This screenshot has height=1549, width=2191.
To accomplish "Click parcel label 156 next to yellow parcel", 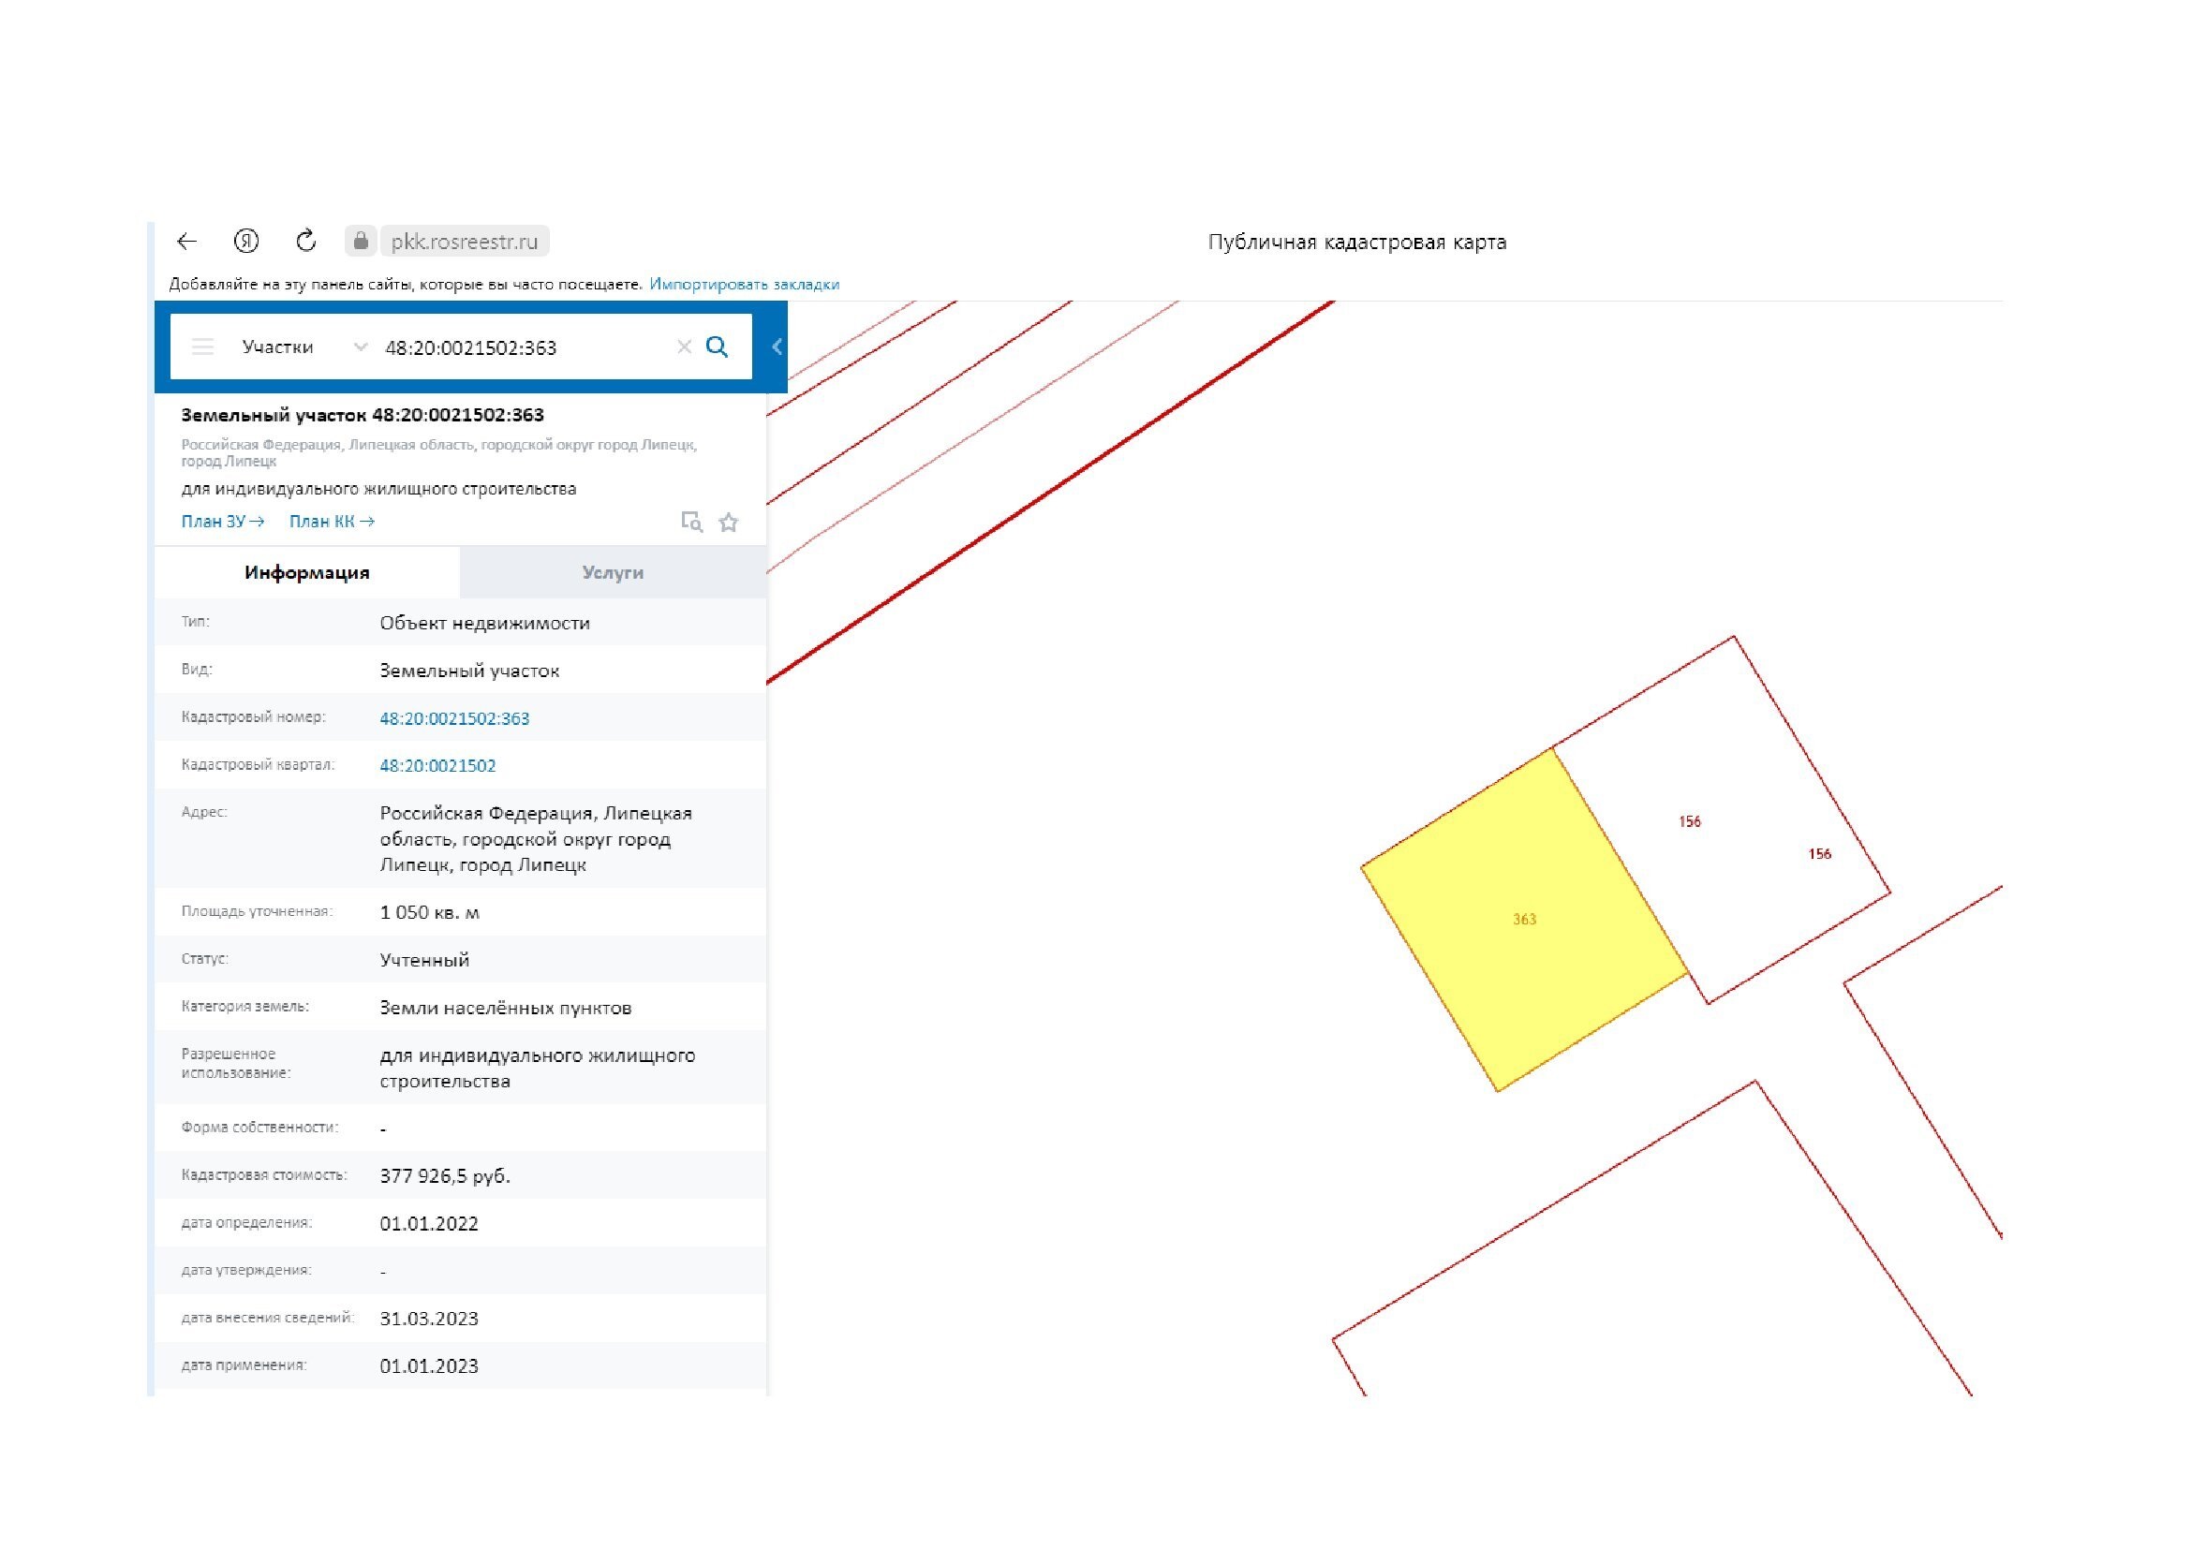I will pos(1690,822).
